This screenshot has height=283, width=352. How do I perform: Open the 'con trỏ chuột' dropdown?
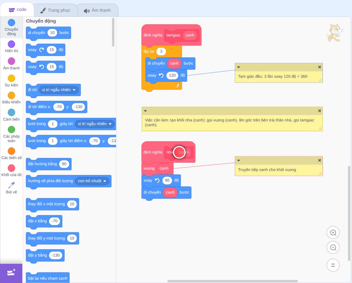pos(92,181)
